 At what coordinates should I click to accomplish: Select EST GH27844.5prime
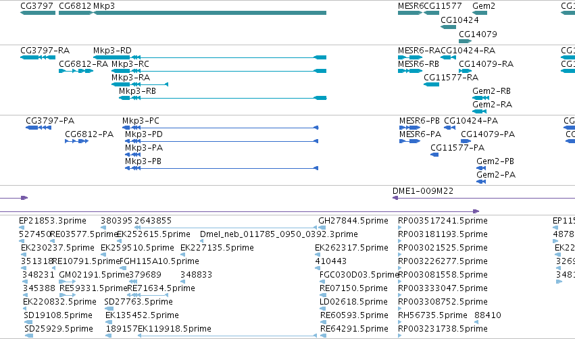(x=322, y=228)
